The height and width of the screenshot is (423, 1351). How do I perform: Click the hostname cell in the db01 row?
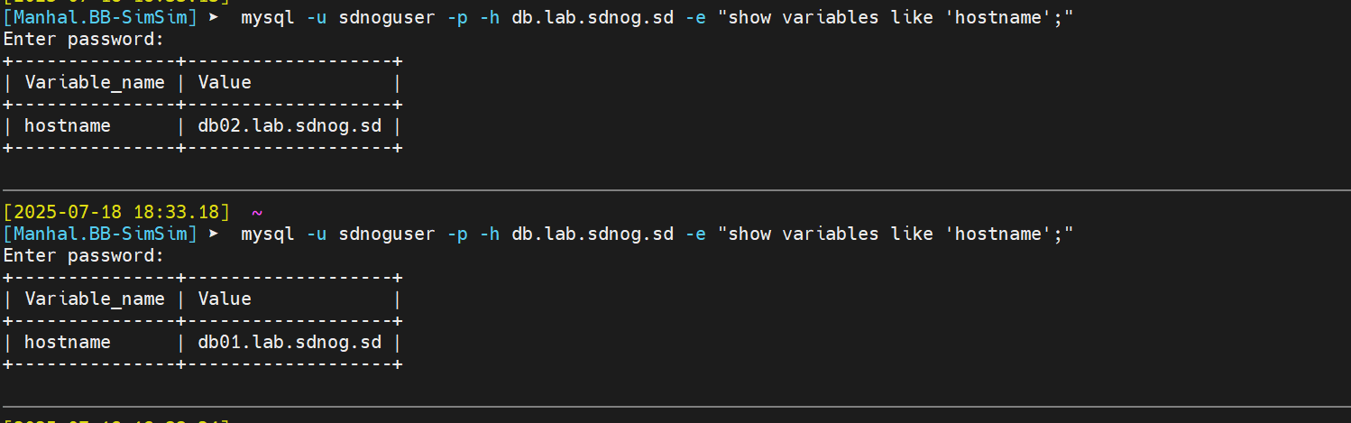click(68, 342)
